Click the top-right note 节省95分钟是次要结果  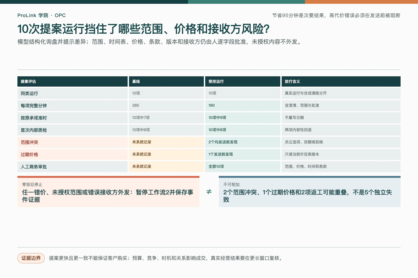click(336, 15)
